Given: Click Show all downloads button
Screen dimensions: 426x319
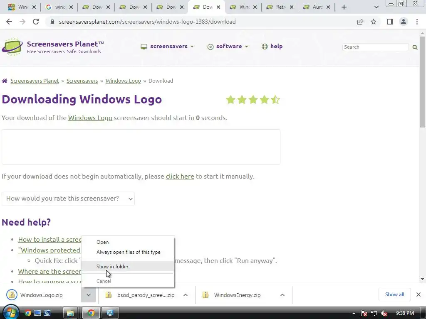Looking at the screenshot, I should point(394,294).
